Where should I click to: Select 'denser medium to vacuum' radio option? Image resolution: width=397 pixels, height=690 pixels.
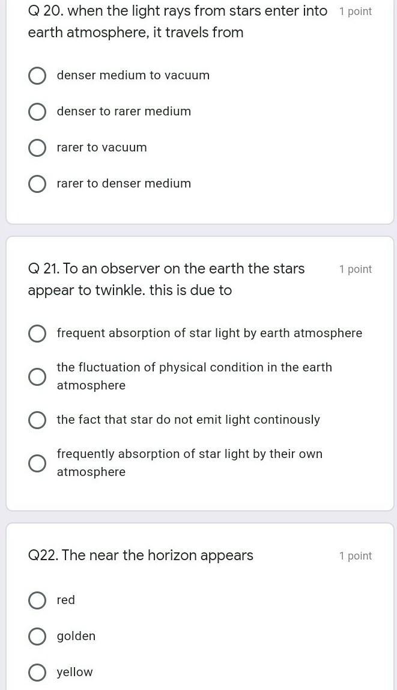[x=37, y=76]
